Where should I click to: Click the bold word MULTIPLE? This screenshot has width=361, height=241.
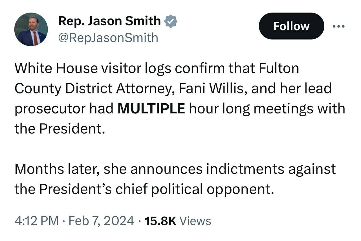pos(151,109)
